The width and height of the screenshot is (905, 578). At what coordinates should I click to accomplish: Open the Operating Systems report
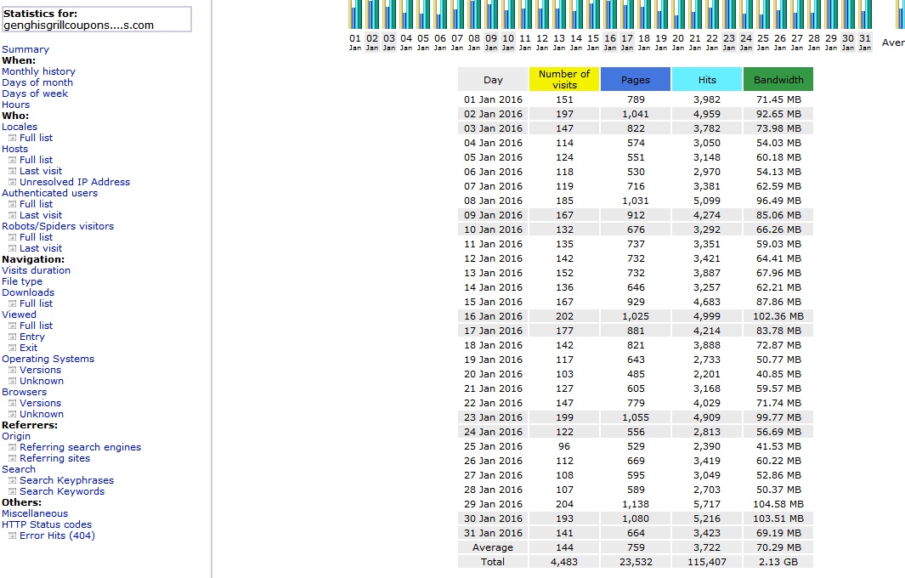pos(48,359)
